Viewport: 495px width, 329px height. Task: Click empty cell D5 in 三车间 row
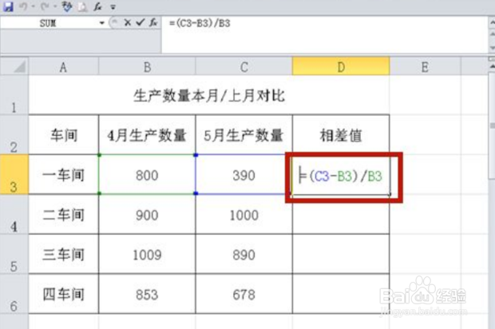coord(341,254)
